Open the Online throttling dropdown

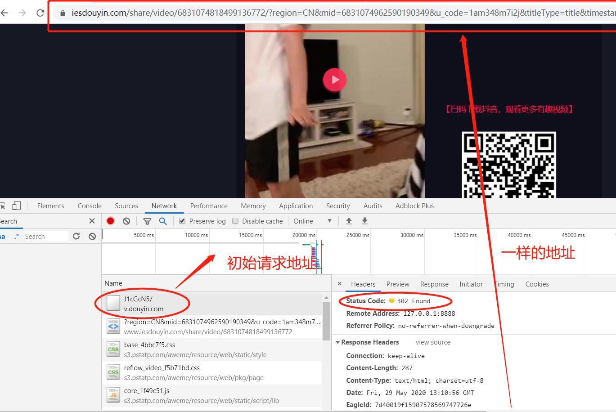click(x=313, y=221)
